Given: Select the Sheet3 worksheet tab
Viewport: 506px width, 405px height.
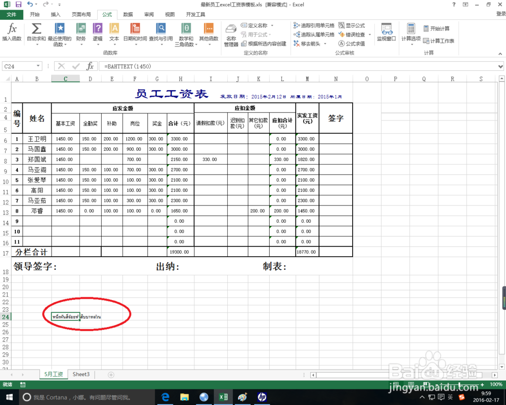Looking at the screenshot, I should coord(81,374).
